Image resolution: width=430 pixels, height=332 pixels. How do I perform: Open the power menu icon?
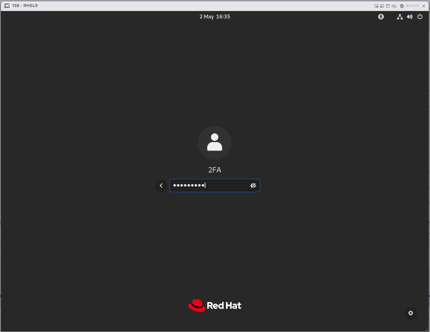420,17
